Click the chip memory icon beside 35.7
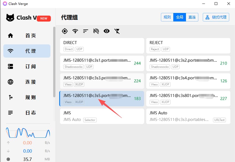The image size is (235, 162). (8, 159)
